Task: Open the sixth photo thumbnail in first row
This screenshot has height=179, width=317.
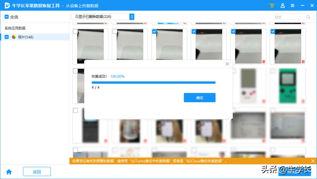Action: pyautogui.click(x=288, y=46)
